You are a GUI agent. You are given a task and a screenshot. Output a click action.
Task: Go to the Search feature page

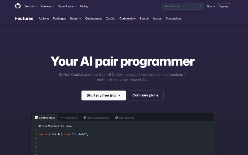pyautogui.click(x=144, y=19)
